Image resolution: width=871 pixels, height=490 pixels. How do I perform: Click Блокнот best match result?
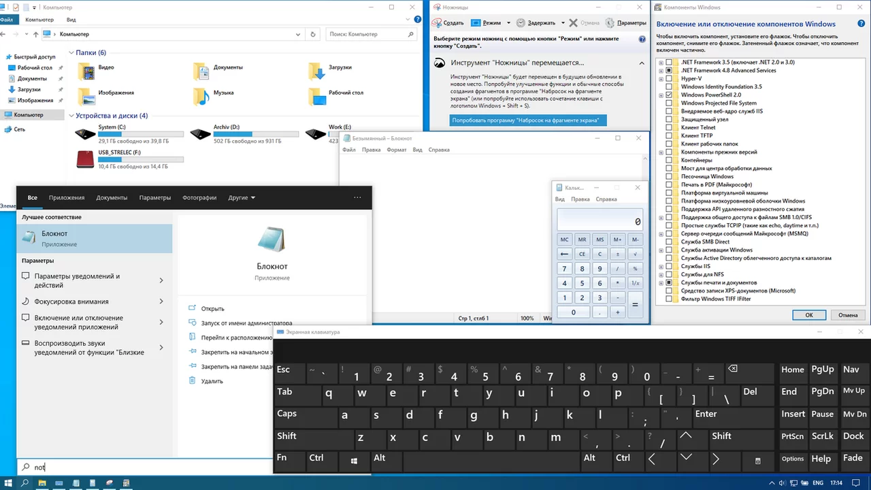click(95, 238)
